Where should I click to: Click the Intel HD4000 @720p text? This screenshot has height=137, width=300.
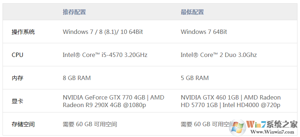(251, 105)
